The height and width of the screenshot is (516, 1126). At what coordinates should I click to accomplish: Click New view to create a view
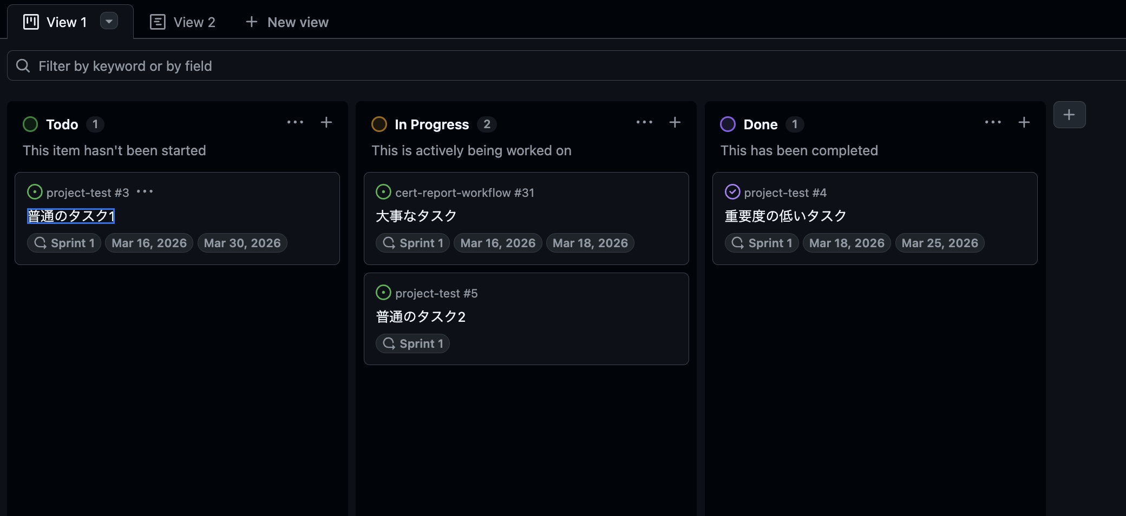tap(286, 22)
